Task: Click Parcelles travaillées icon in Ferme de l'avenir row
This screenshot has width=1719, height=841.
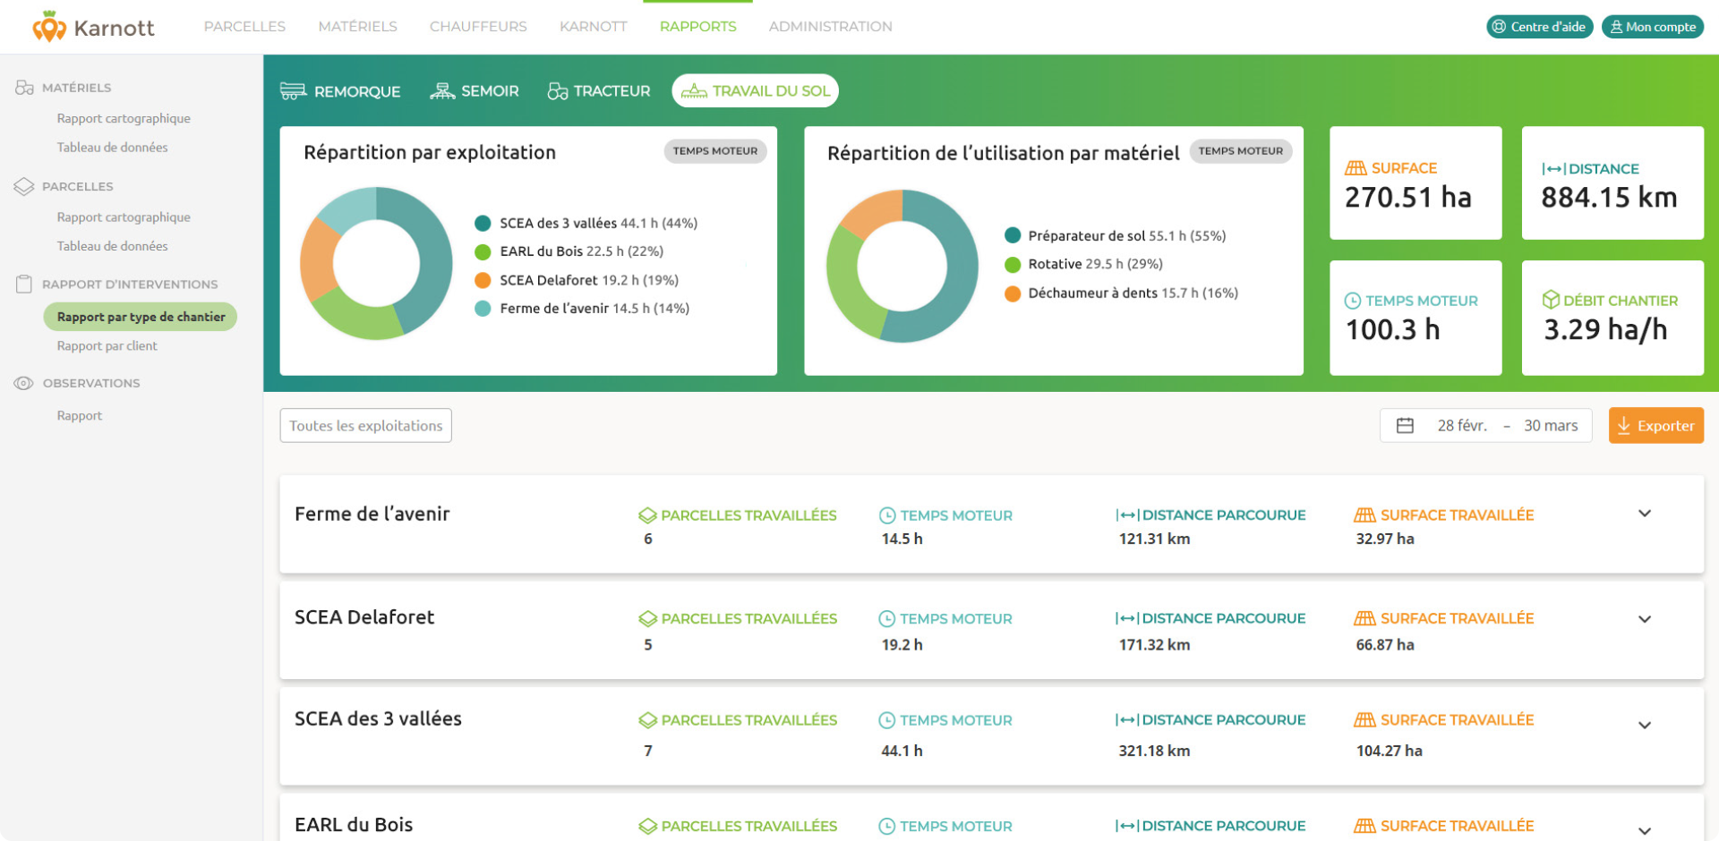Action: (647, 515)
